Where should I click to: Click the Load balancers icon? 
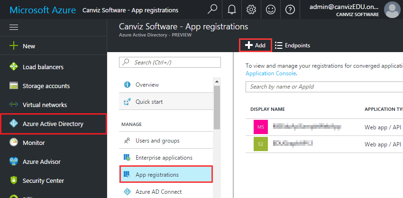(x=14, y=67)
